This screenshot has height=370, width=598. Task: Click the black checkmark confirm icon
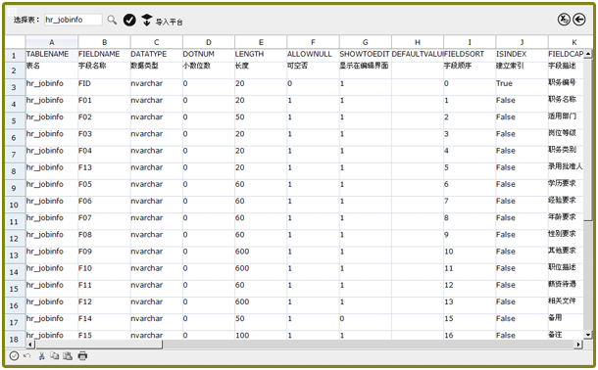(129, 20)
